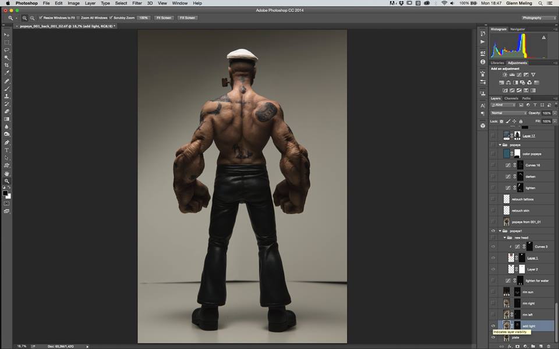This screenshot has width=559, height=349.
Task: Click the Fit Screen button
Action: 163,18
